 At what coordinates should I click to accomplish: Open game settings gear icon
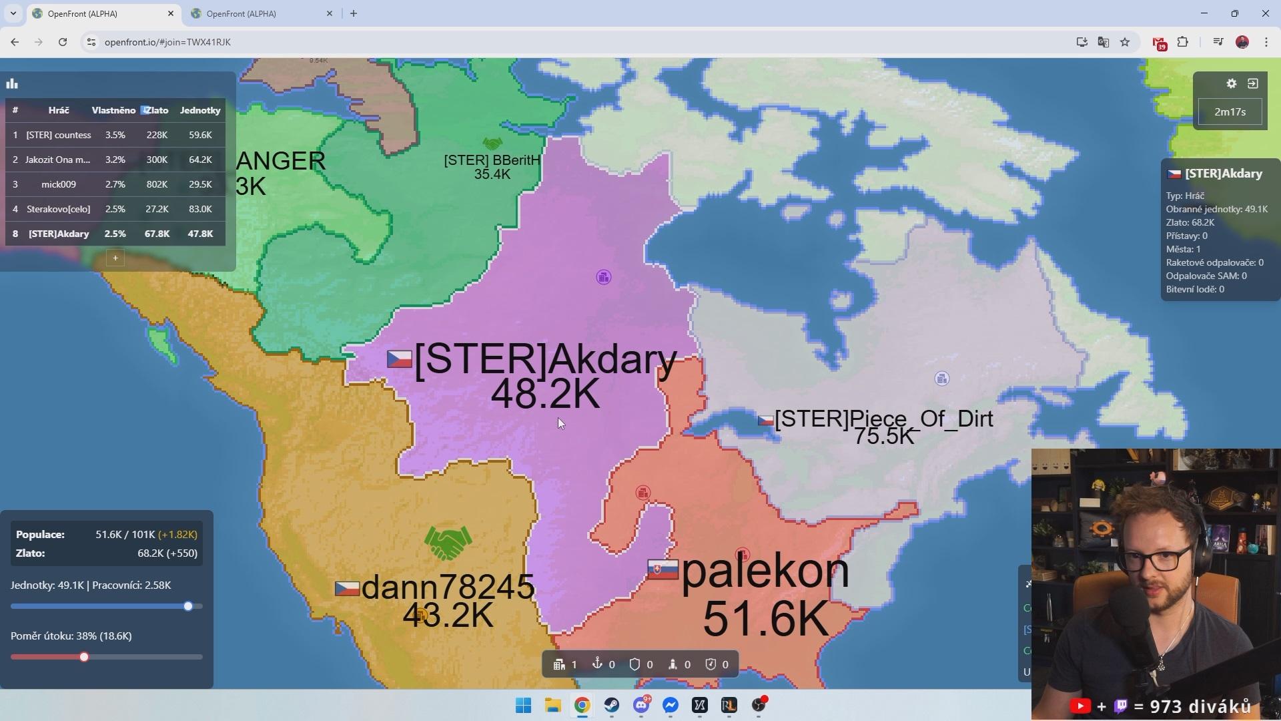1232,83
